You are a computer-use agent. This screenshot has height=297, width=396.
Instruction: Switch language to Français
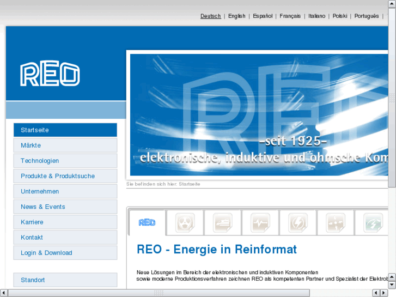tap(290, 16)
